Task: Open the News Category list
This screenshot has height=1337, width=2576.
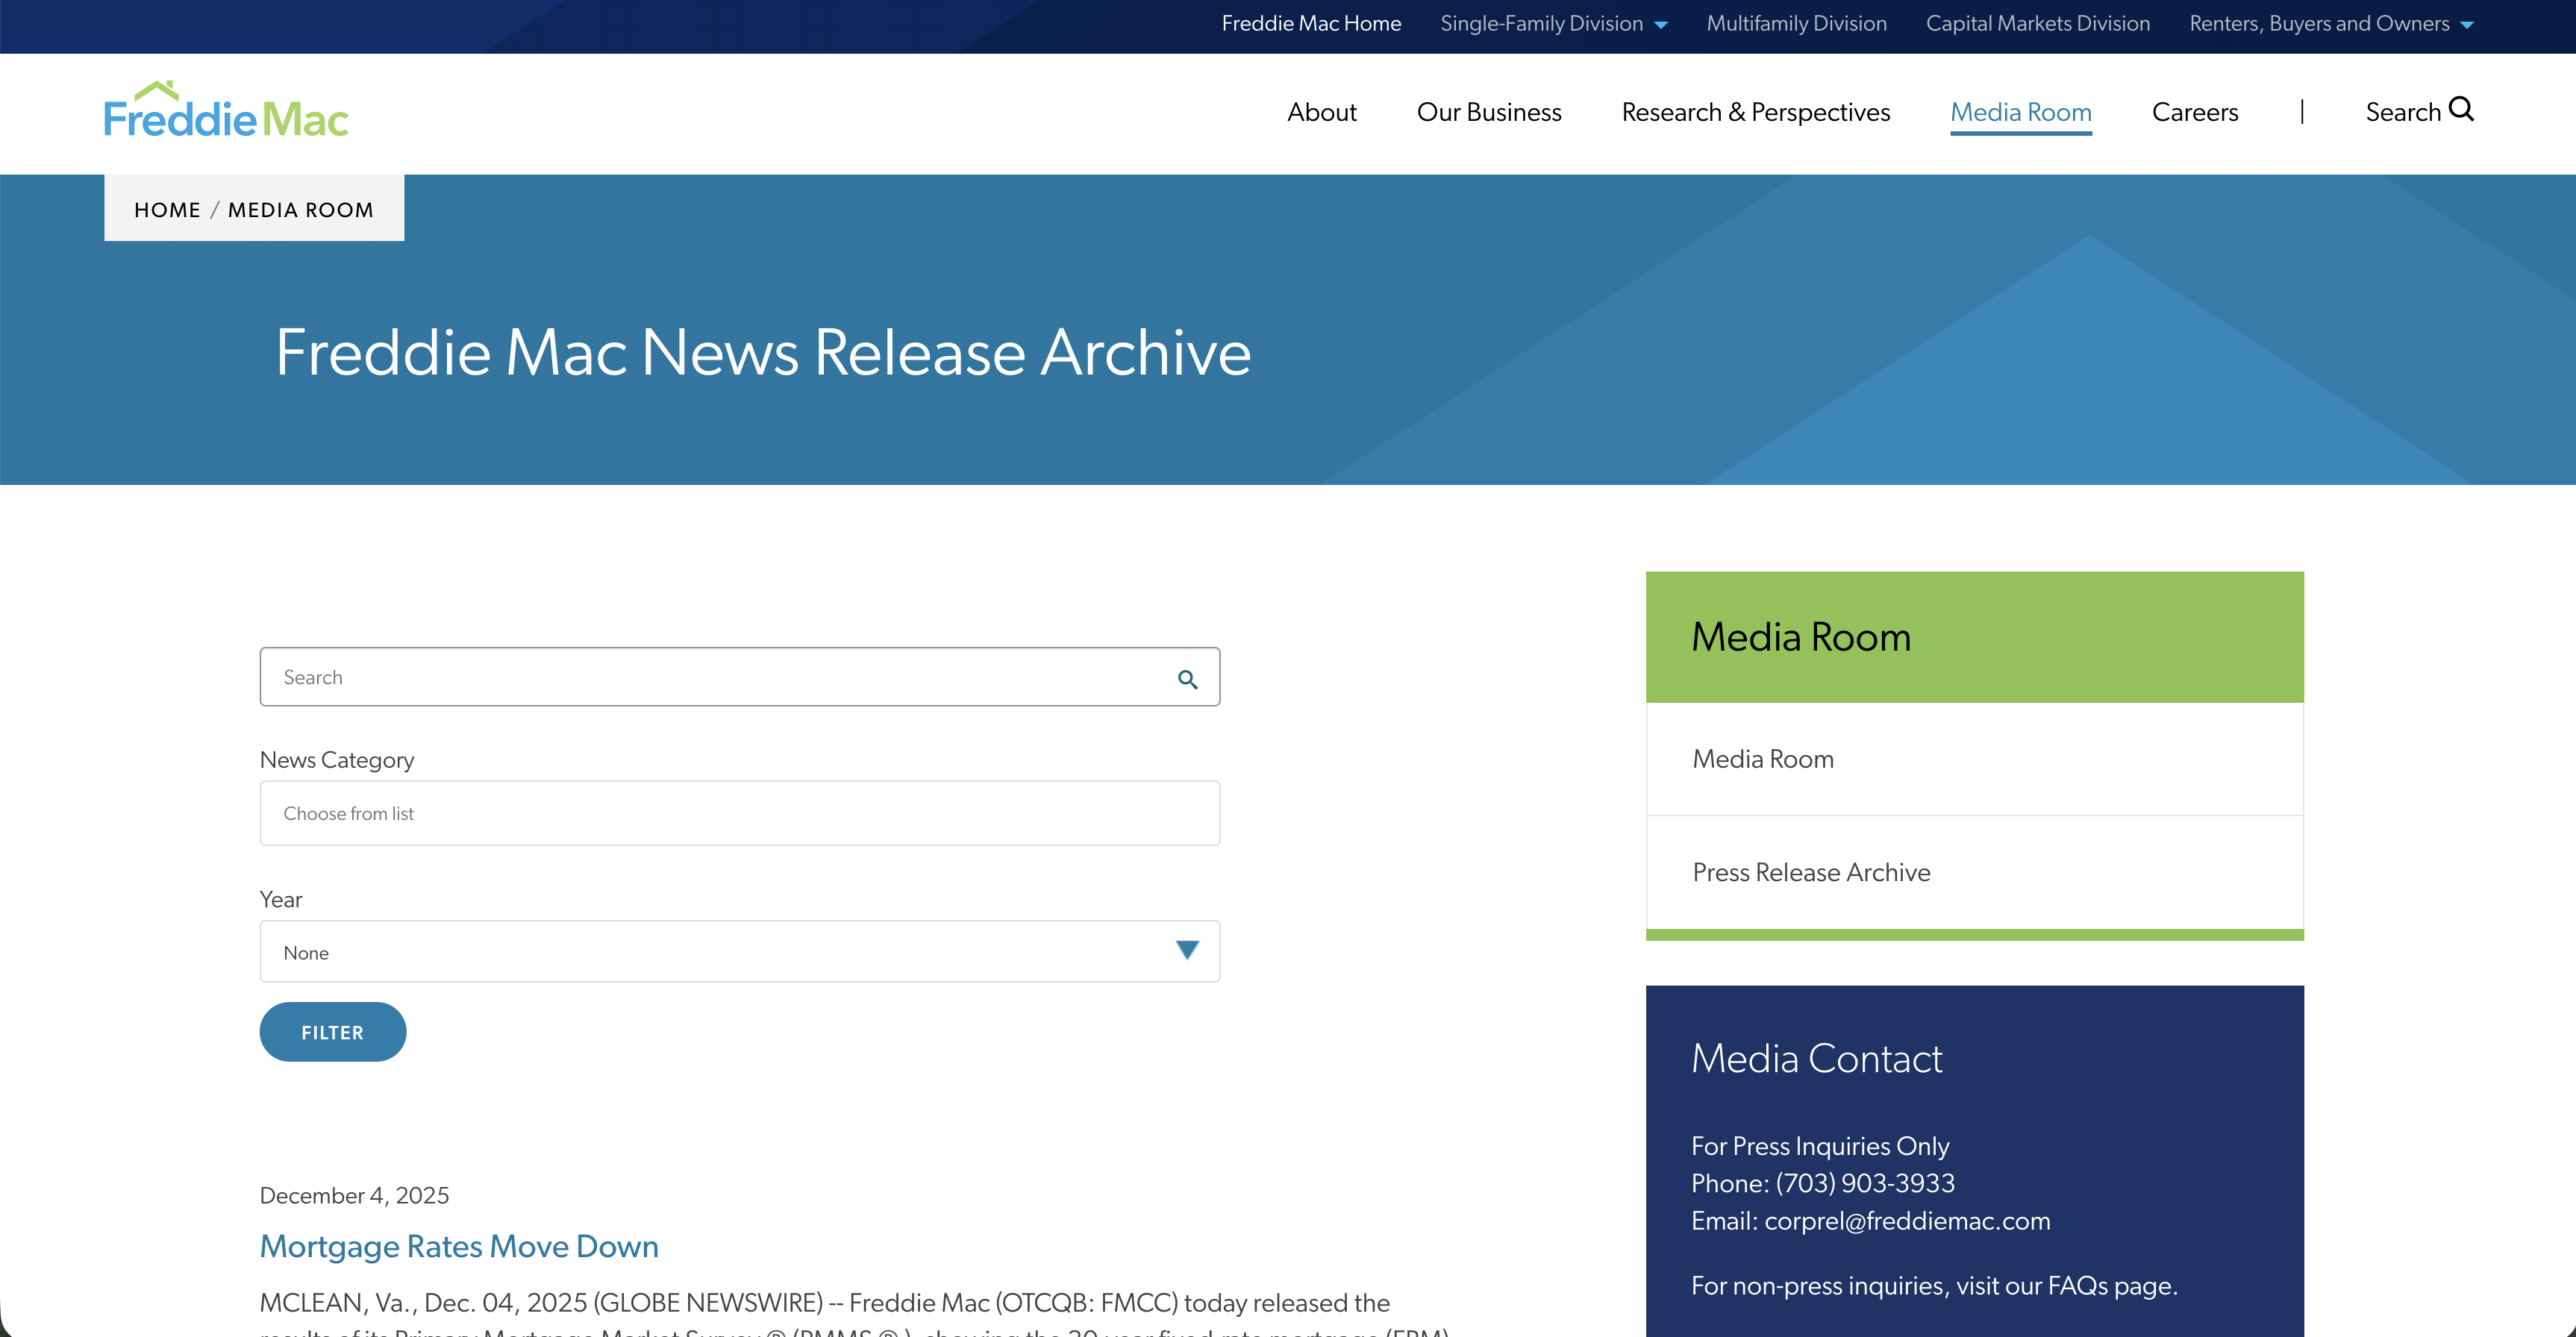Action: click(x=739, y=813)
